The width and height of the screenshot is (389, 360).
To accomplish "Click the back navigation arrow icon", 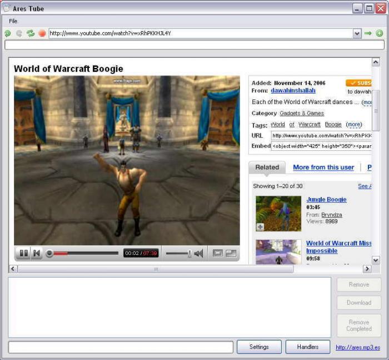I will coord(8,33).
